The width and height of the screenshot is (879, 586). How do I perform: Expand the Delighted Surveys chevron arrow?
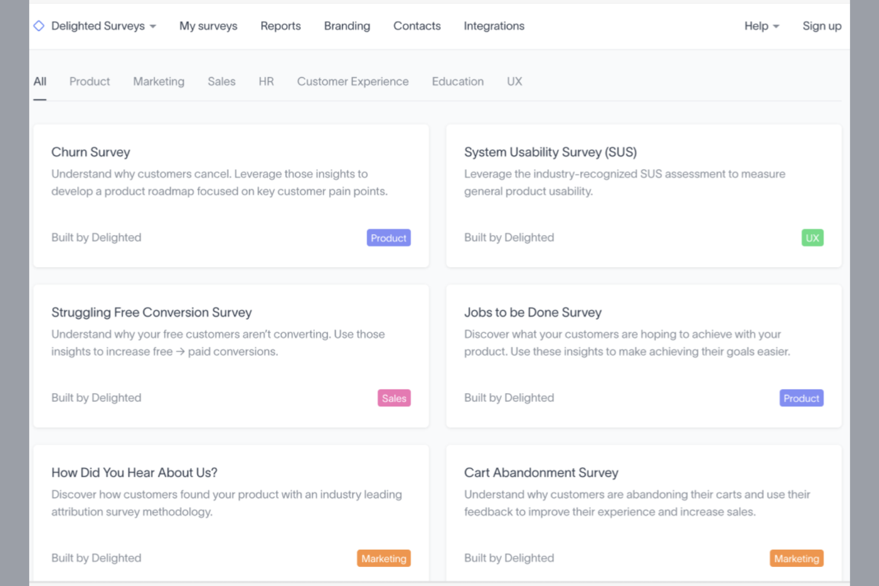point(153,27)
